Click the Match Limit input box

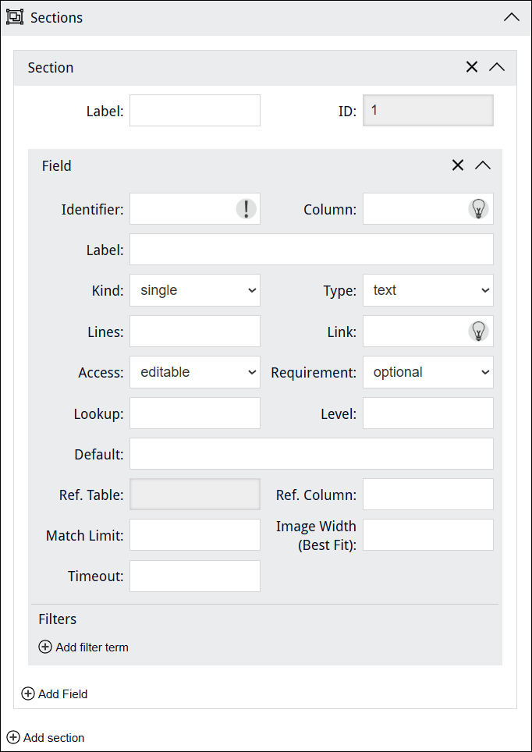(x=194, y=535)
